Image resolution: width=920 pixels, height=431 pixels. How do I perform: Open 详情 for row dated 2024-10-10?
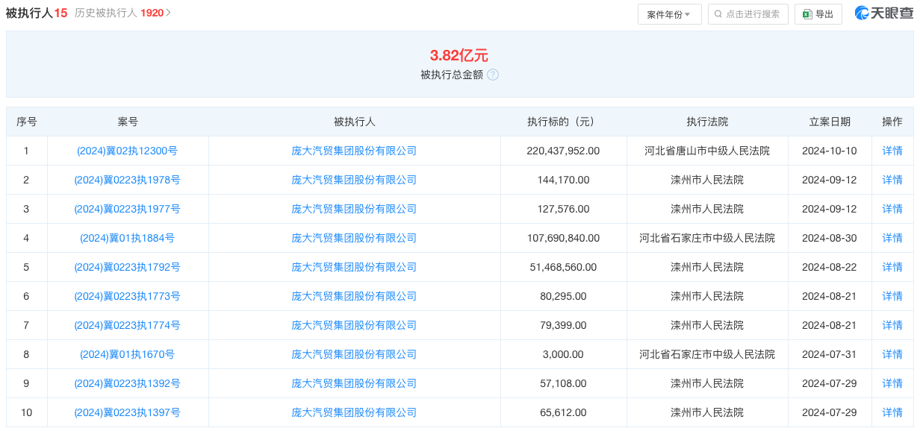coord(892,151)
